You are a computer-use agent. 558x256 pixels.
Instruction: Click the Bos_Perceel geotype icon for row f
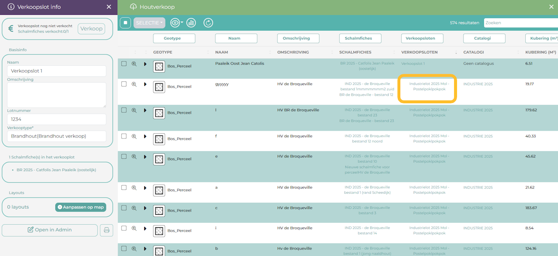point(159,139)
